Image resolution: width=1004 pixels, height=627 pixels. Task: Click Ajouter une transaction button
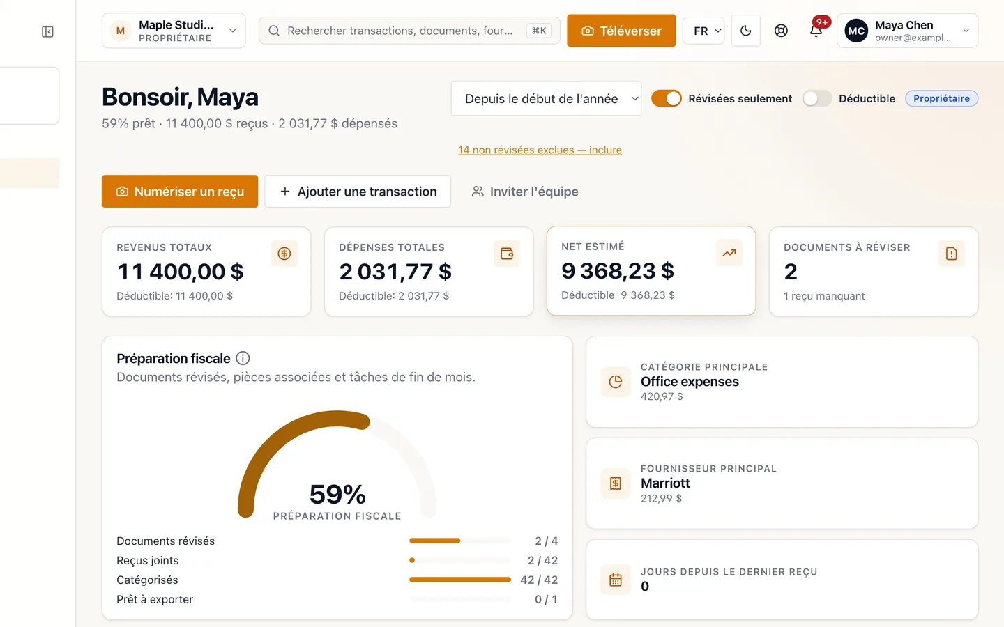[358, 191]
